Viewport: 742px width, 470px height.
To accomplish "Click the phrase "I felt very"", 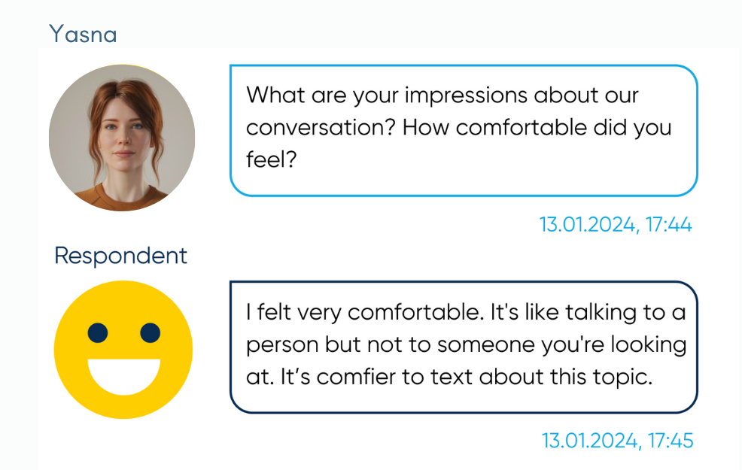I will pos(293,314).
